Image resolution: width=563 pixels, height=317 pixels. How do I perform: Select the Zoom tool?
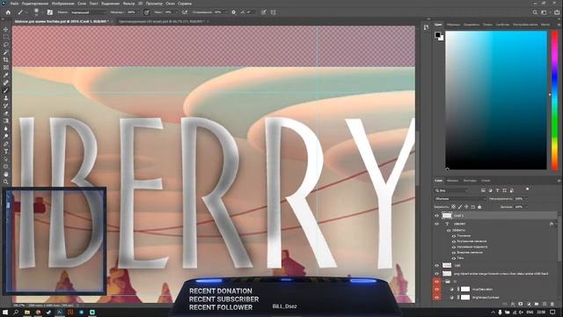tap(6, 181)
